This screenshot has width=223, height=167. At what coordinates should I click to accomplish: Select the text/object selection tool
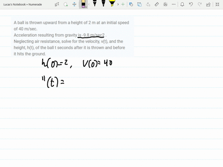[57, 4]
